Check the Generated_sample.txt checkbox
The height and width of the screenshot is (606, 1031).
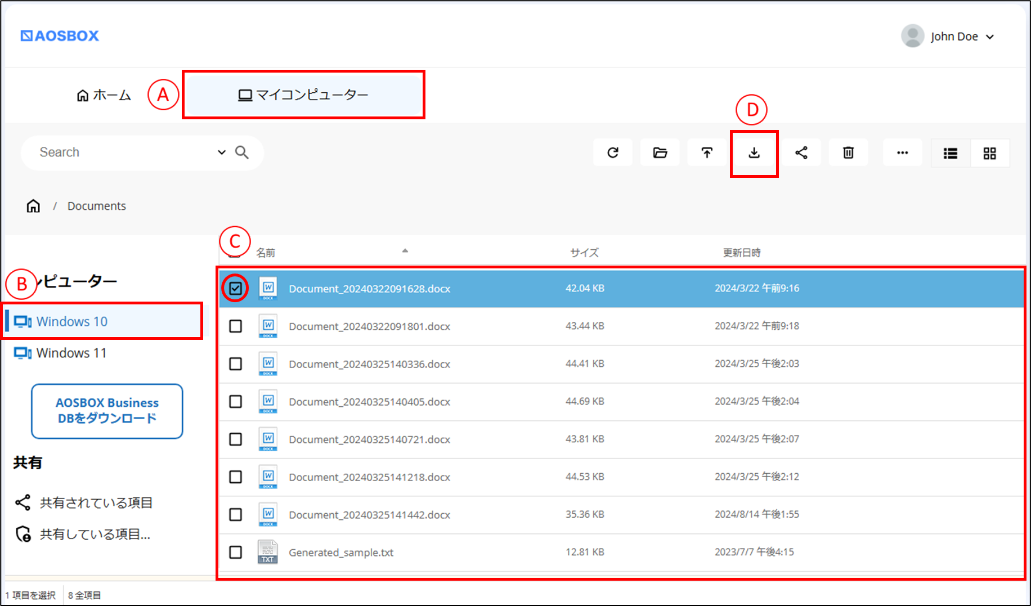[236, 553]
